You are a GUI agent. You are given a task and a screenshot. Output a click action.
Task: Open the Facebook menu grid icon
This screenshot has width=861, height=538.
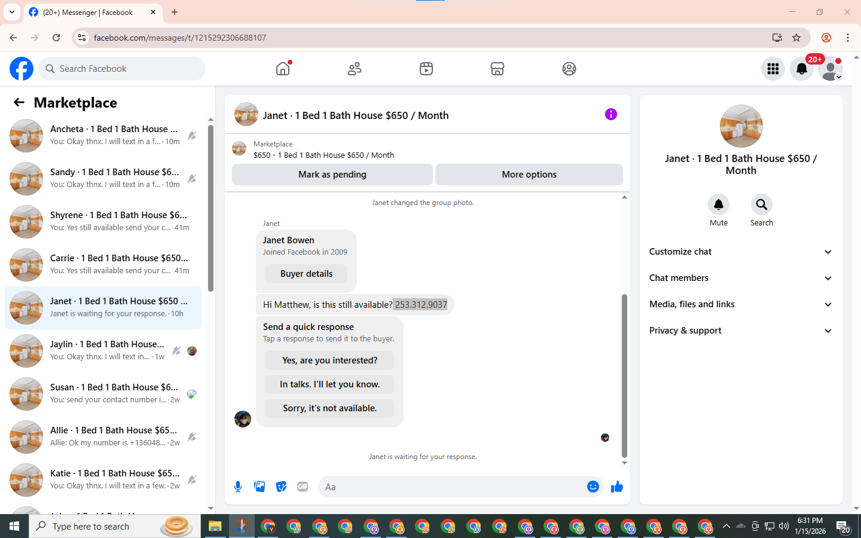tap(773, 69)
